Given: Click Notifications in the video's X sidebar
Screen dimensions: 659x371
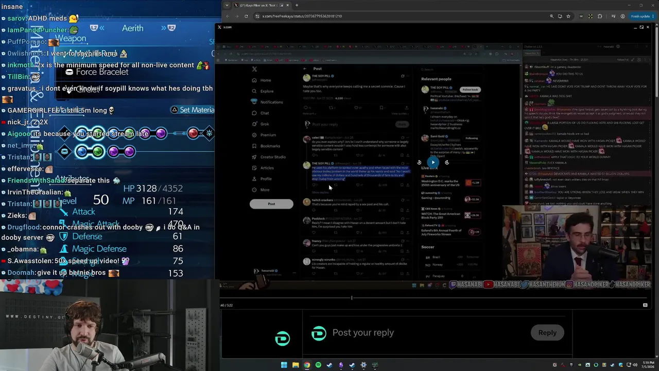Looking at the screenshot, I should (x=267, y=102).
